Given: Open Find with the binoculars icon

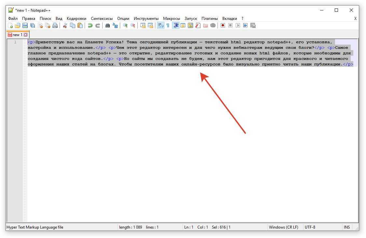Looking at the screenshot, I should tap(107, 25).
